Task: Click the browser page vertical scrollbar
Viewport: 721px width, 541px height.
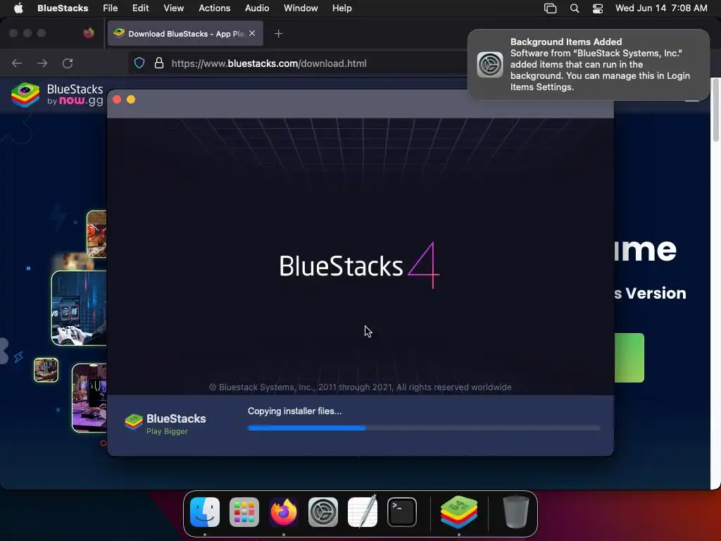Action: point(715,111)
